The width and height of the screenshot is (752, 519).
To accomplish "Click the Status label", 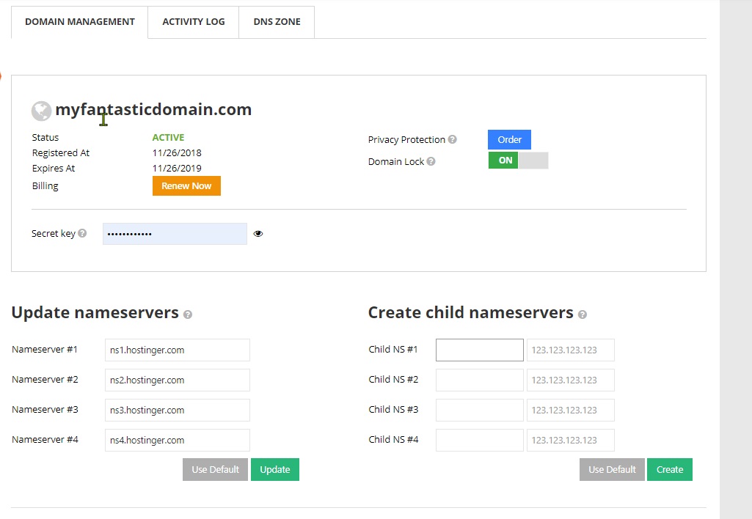I will tap(45, 138).
